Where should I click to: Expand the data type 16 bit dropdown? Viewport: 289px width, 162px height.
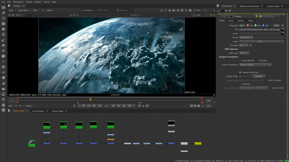pos(244,53)
